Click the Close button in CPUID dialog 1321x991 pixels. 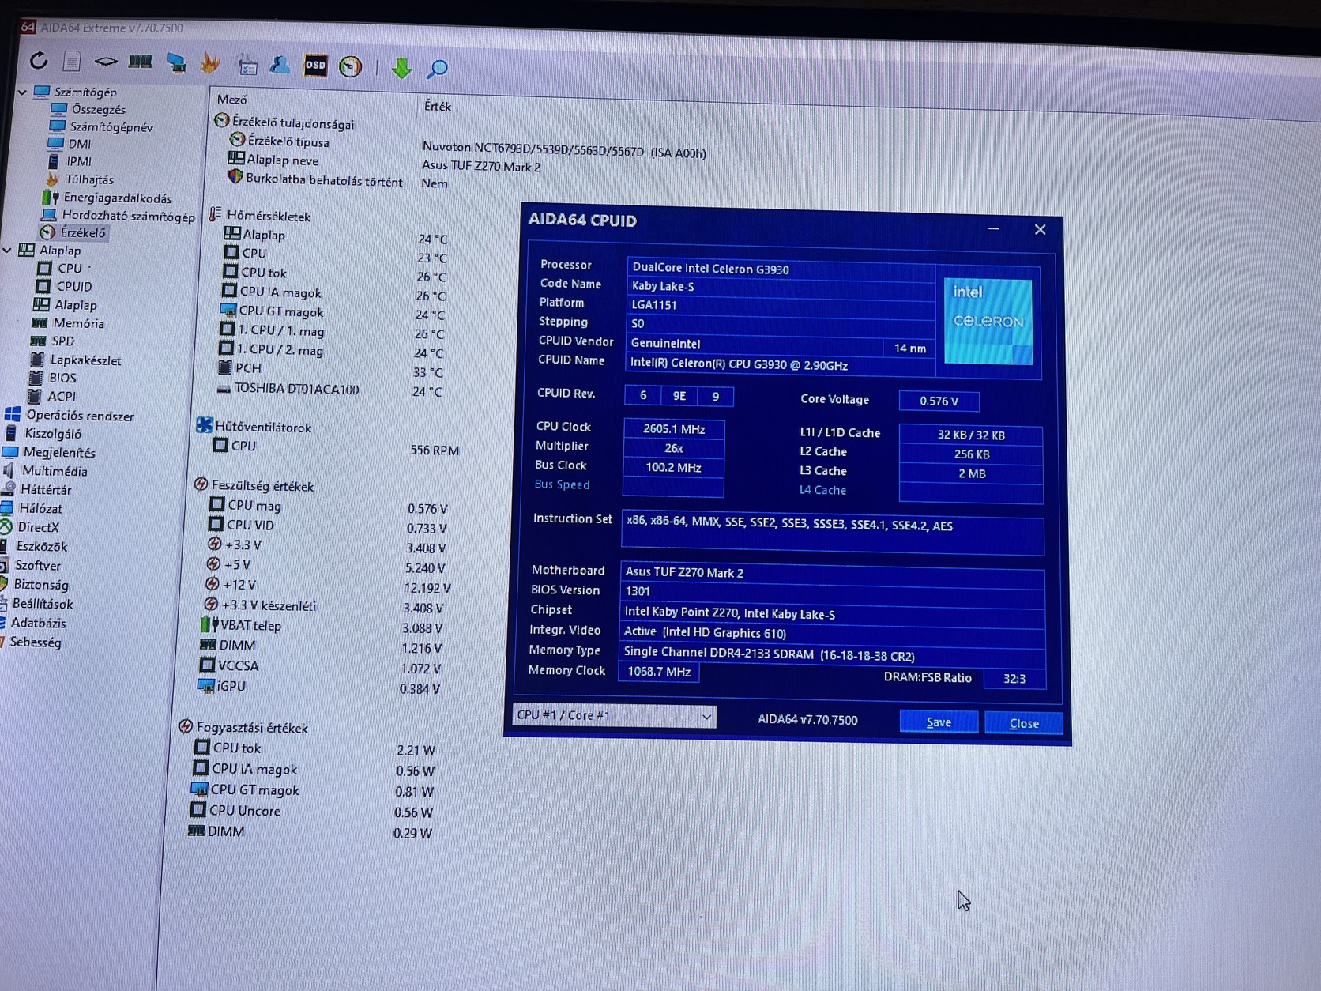pyautogui.click(x=1023, y=722)
